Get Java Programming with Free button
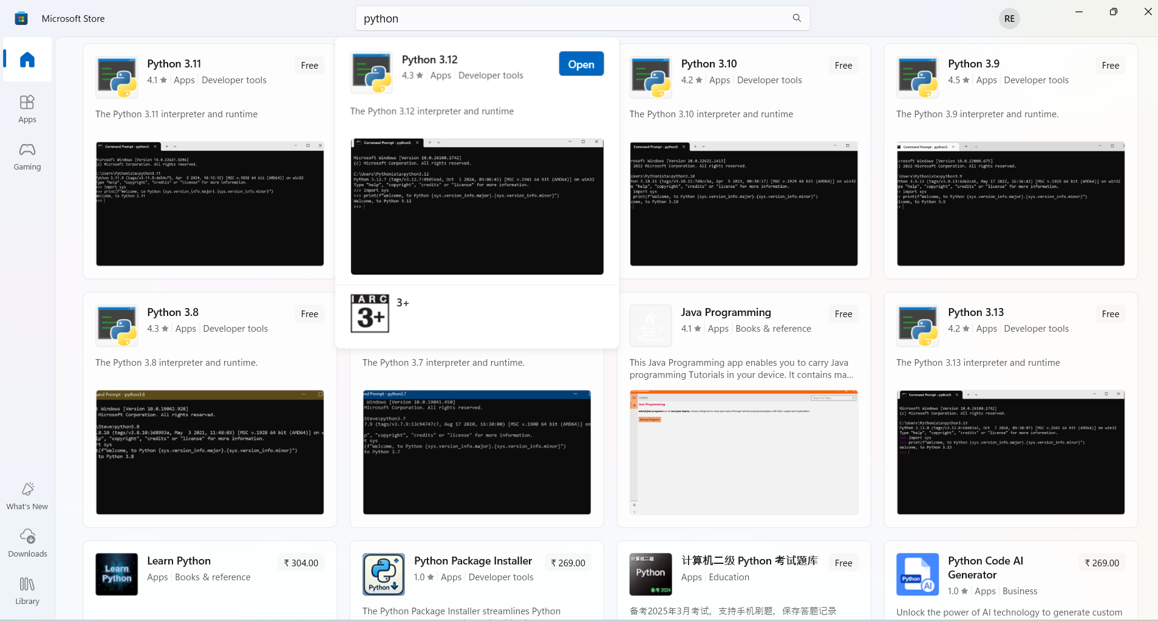Screen dimensions: 1158x621 [843, 314]
